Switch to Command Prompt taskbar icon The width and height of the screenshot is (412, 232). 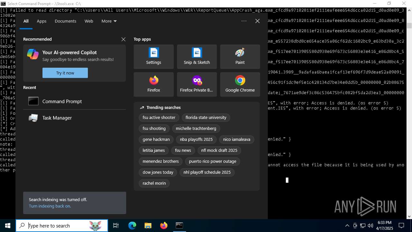click(179, 226)
